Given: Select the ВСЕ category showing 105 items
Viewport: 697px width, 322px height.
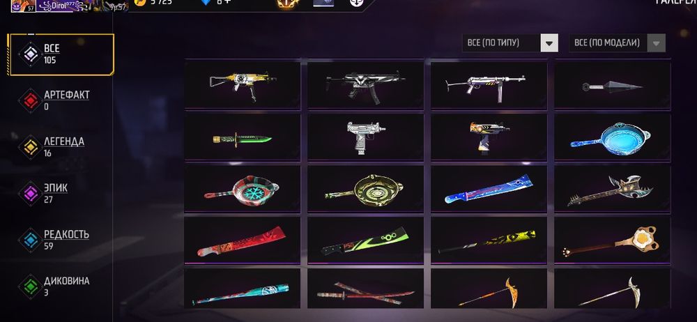Looking at the screenshot, I should tap(61, 54).
